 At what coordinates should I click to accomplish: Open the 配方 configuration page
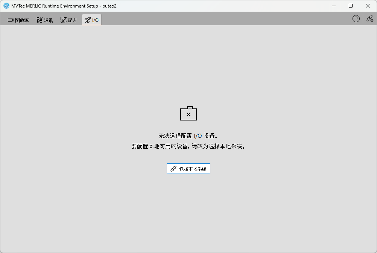click(68, 20)
